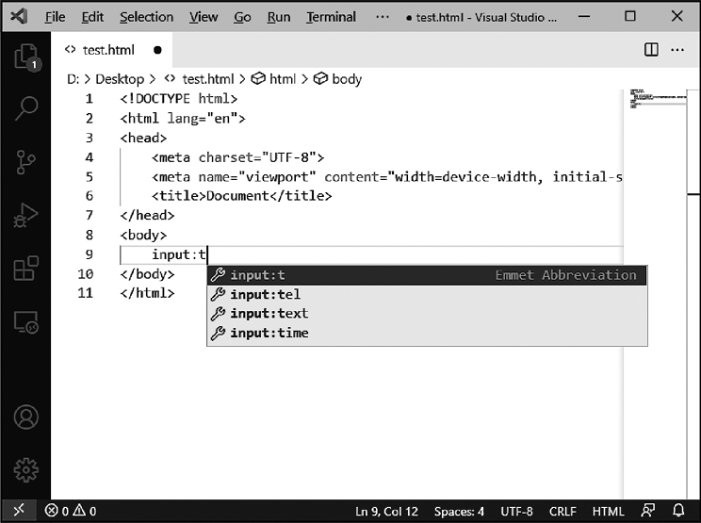This screenshot has height=523, width=701.
Task: Expand the hidden menu bar items ellipsis
Action: pyautogui.click(x=382, y=17)
